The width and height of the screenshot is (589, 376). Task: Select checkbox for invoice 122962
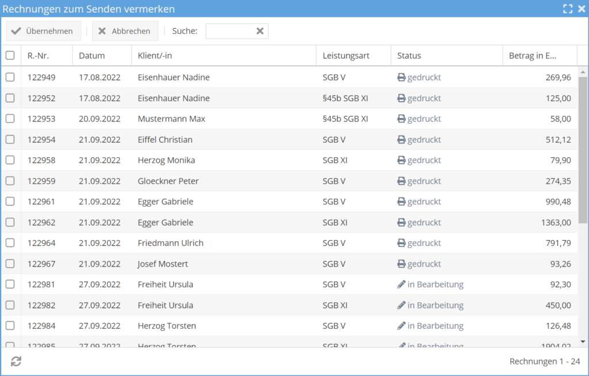coord(10,222)
